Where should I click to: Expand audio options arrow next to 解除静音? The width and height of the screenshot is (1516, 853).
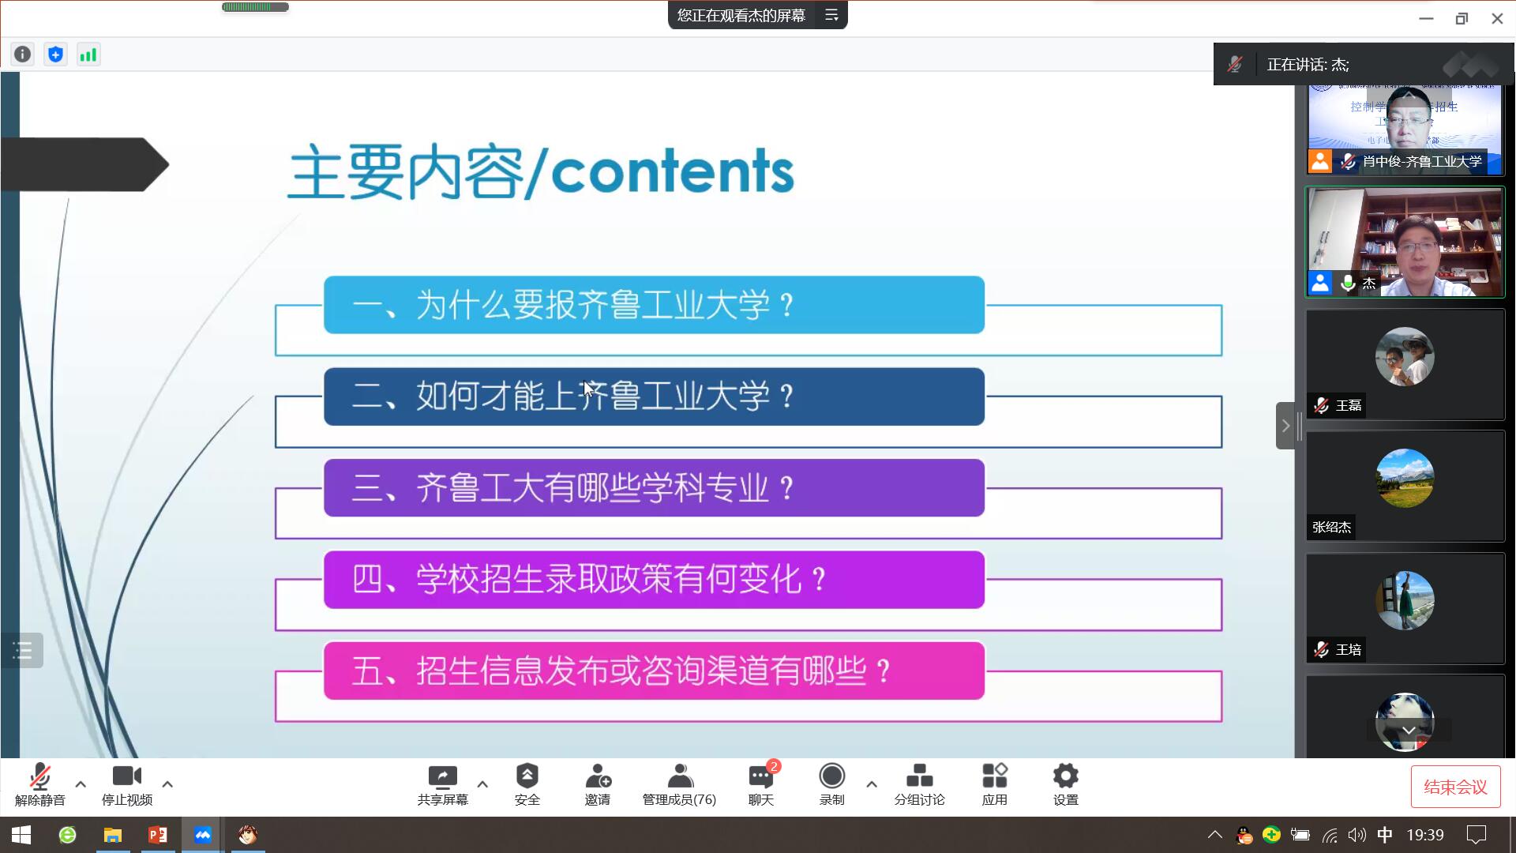[81, 784]
